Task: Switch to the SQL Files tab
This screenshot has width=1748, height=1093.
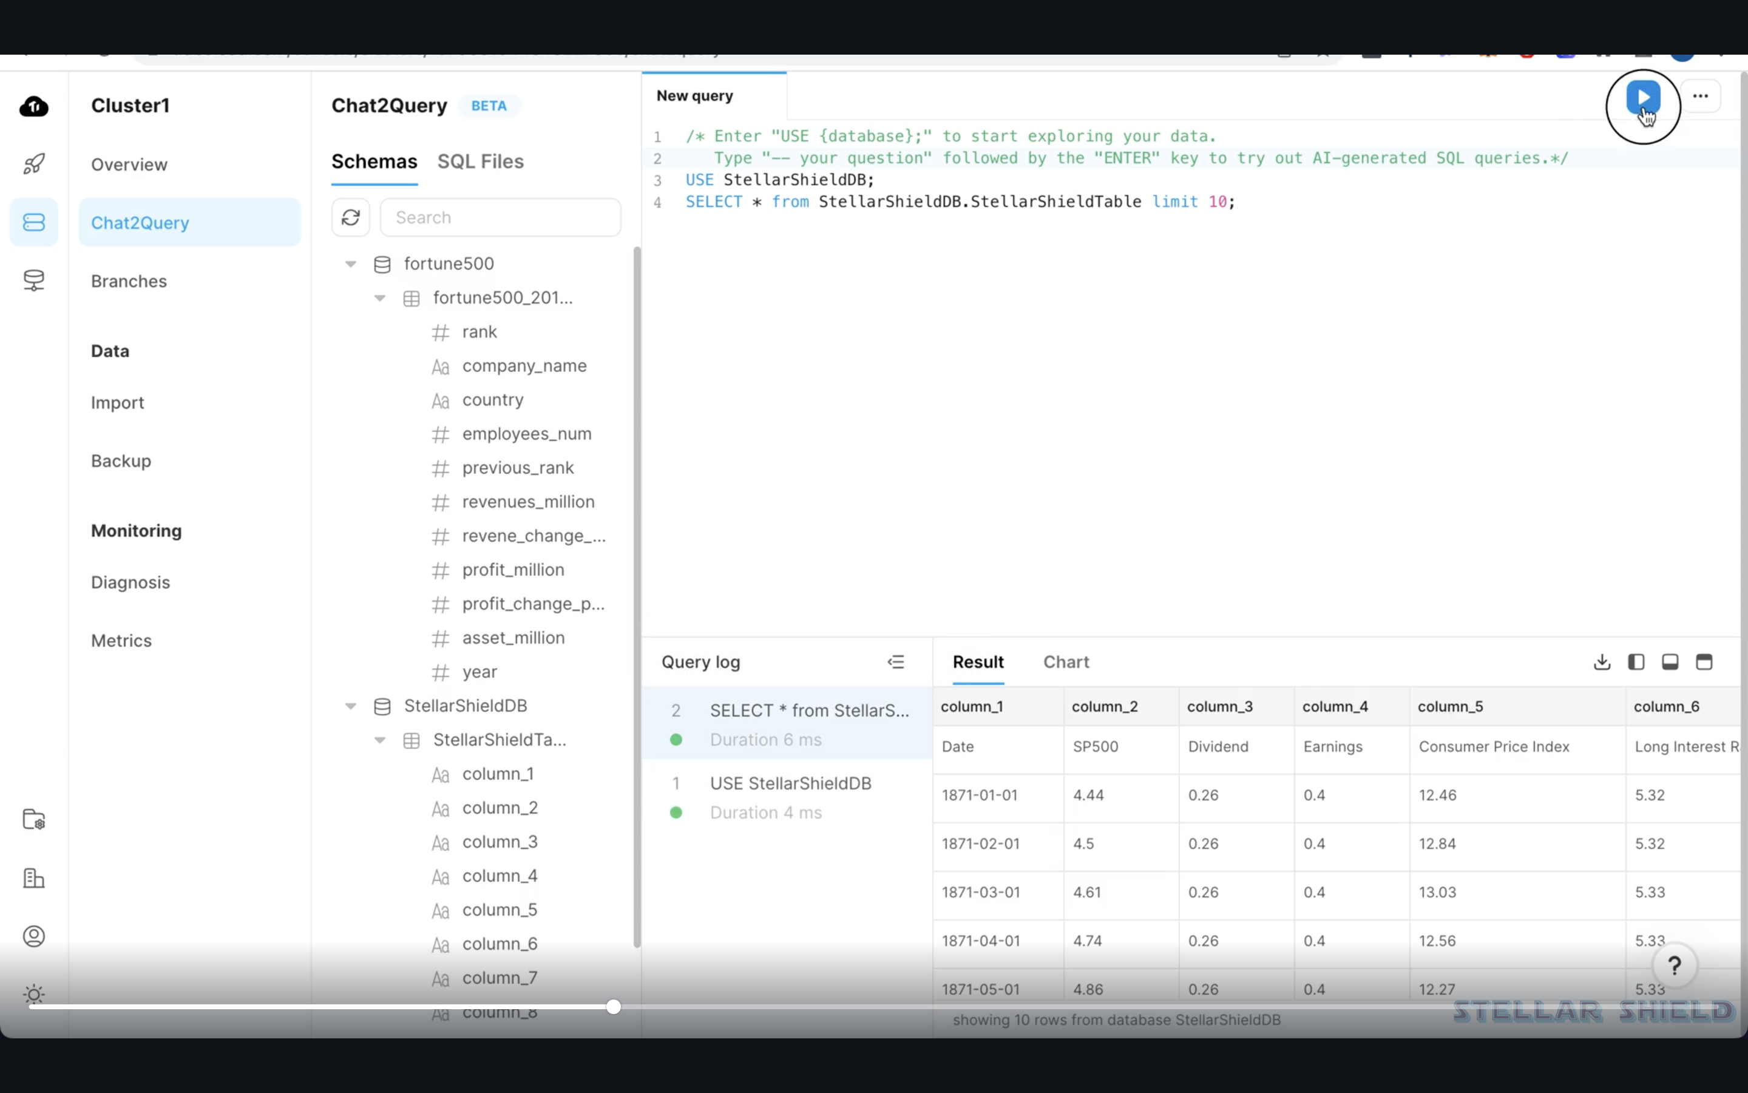Action: click(x=480, y=162)
